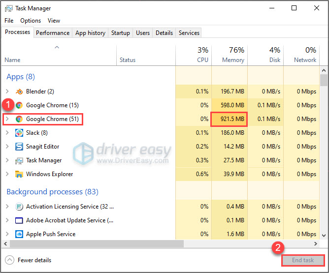Maximize the Task Manager window
The width and height of the screenshot is (329, 273).
(294, 8)
